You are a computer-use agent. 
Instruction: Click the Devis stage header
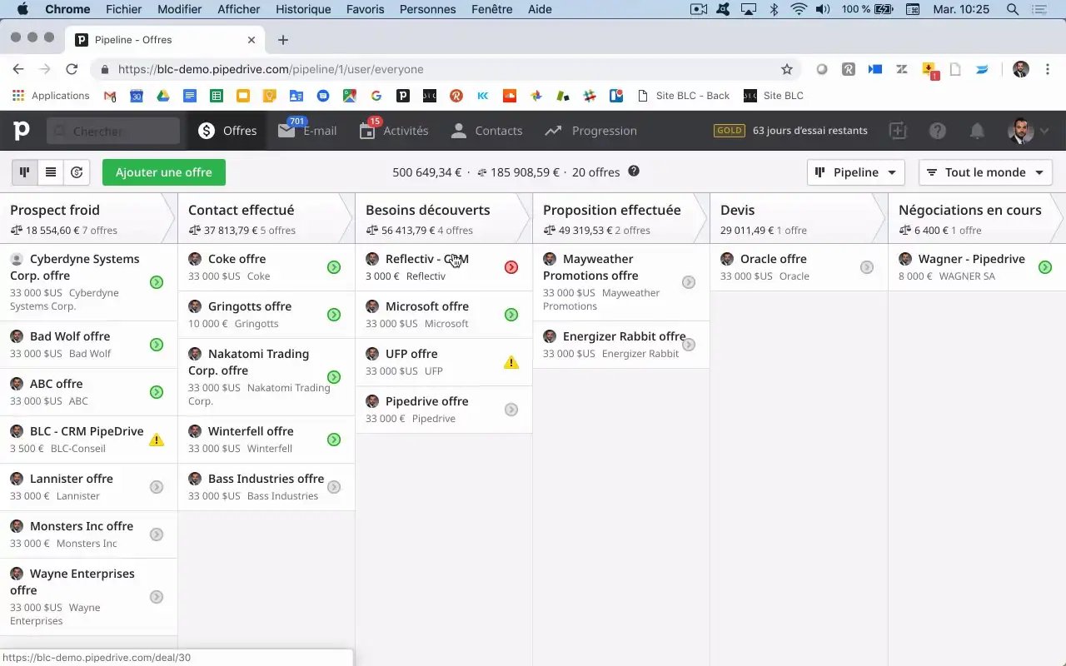[799, 219]
